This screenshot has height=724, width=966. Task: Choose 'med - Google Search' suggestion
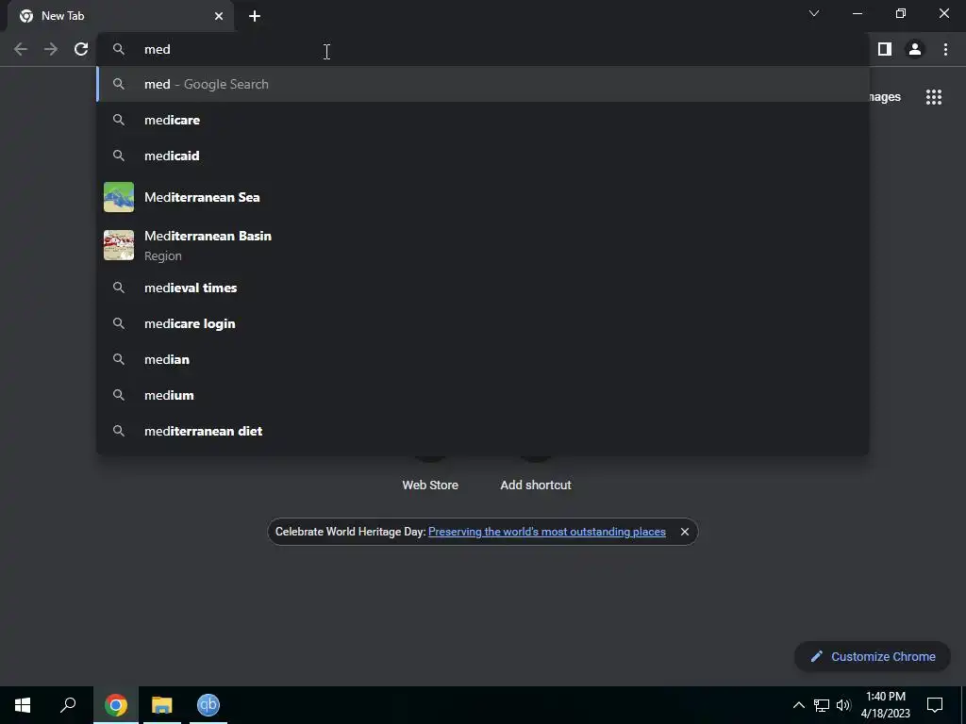coord(483,84)
